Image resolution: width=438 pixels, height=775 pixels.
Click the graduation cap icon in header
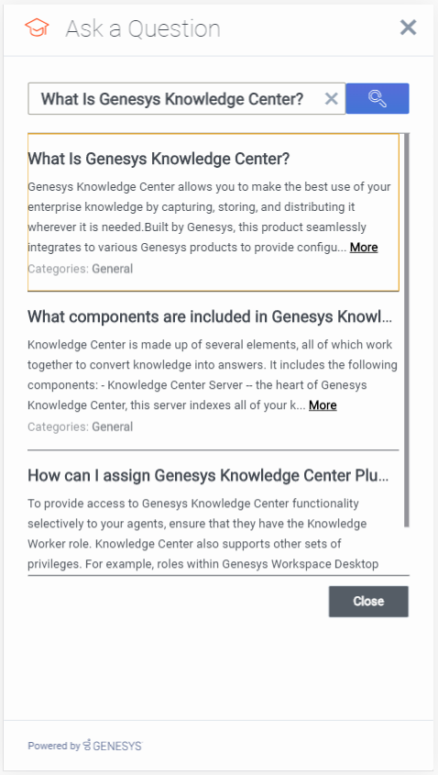point(37,28)
